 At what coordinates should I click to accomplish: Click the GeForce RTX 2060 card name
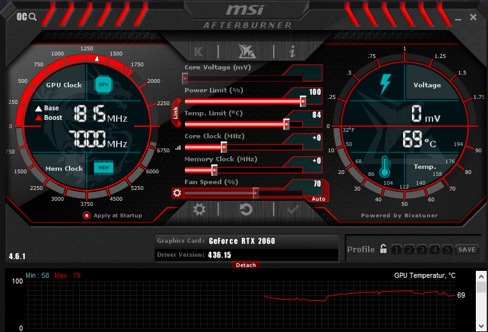(x=242, y=241)
